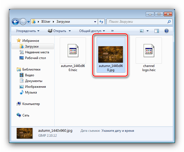
Task: Select Загрузки in the navigation pane
Action: coord(32,46)
